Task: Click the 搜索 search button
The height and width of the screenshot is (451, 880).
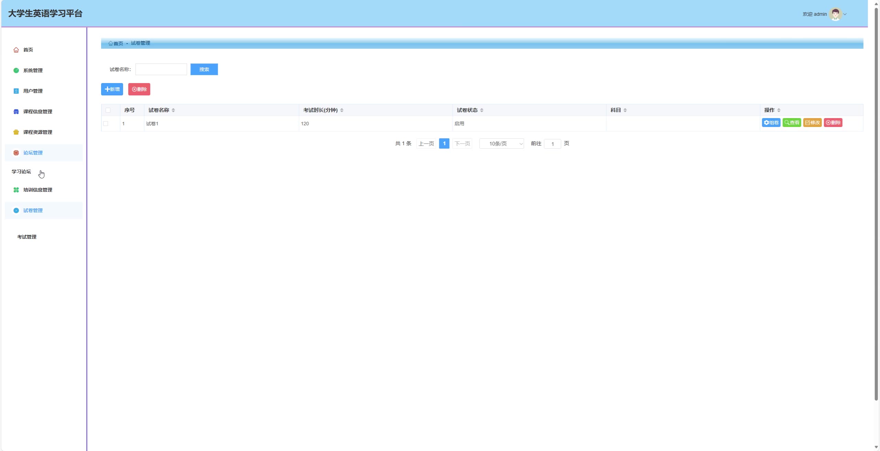Action: 204,69
